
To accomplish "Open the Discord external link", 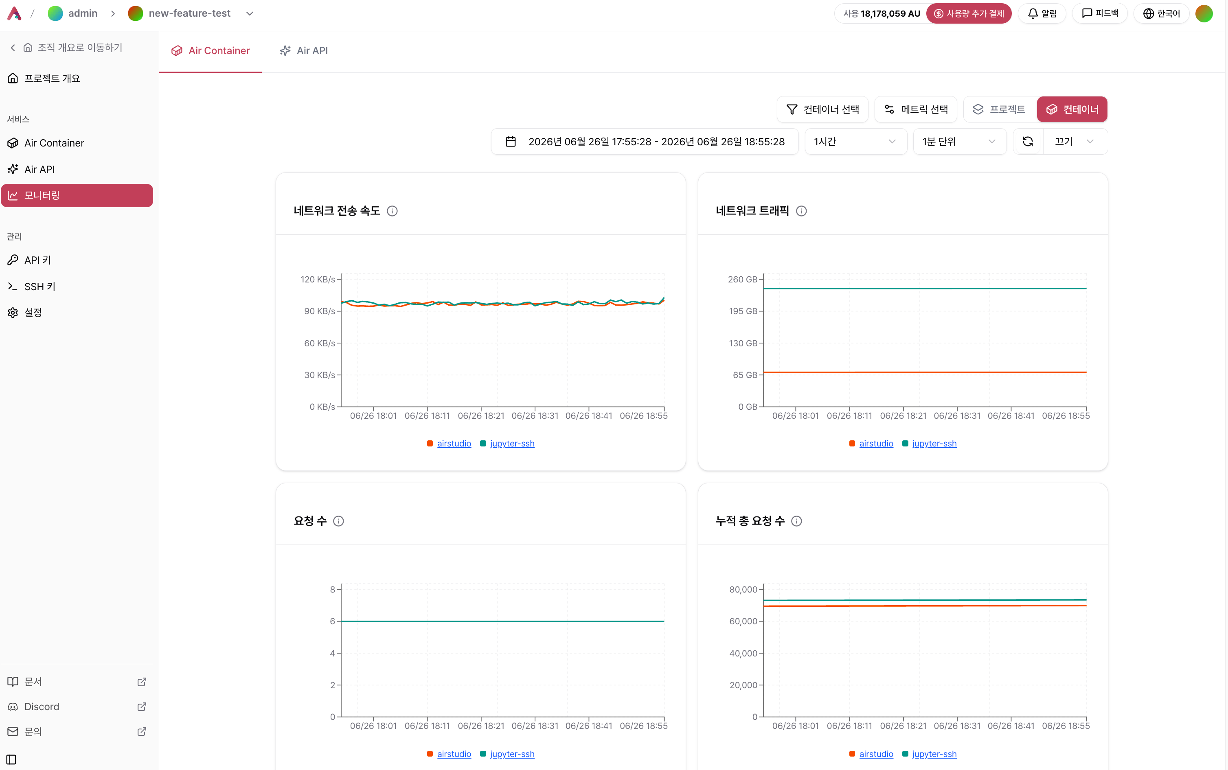I will tap(77, 707).
